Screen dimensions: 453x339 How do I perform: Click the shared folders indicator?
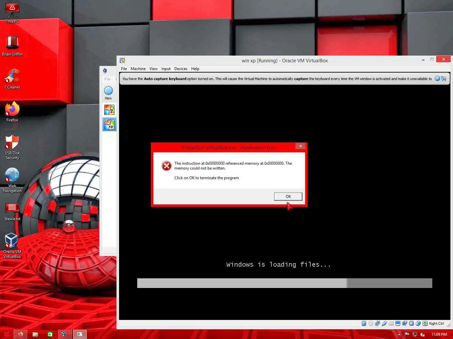point(391,324)
